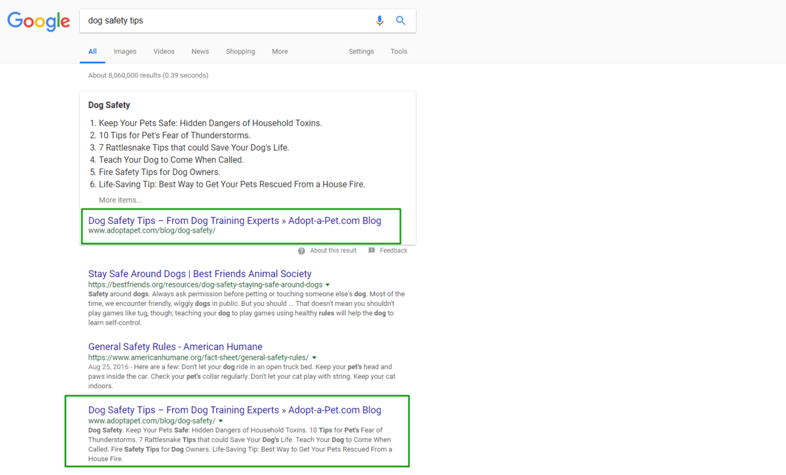Click snippet item Teach Your Dog to Come When Called
The height and width of the screenshot is (475, 786).
pyautogui.click(x=172, y=160)
